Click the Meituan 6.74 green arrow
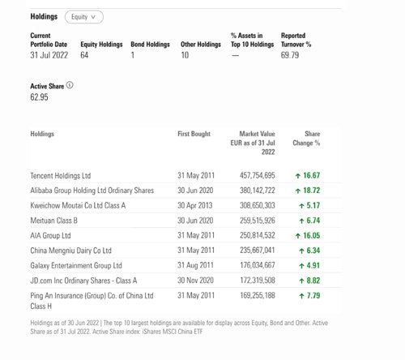Viewport: 405px width, 360px height. click(x=301, y=221)
